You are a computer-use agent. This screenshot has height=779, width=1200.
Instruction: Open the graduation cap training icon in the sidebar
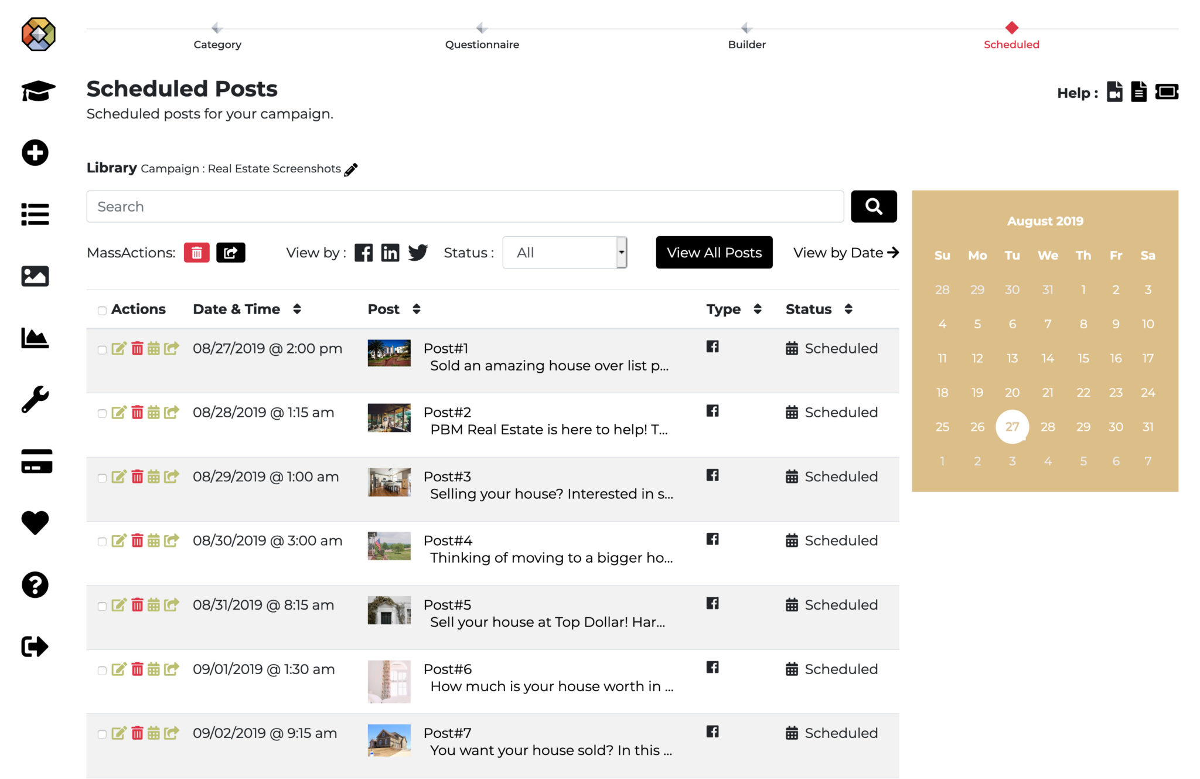coord(38,91)
